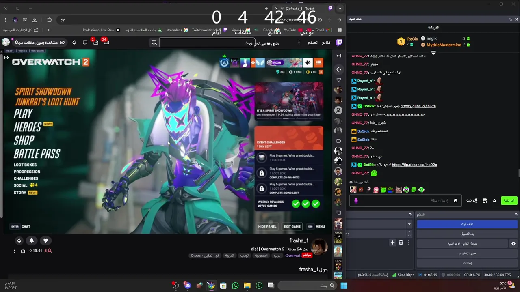Open the Twitch search magnifier icon

[x=154, y=42]
